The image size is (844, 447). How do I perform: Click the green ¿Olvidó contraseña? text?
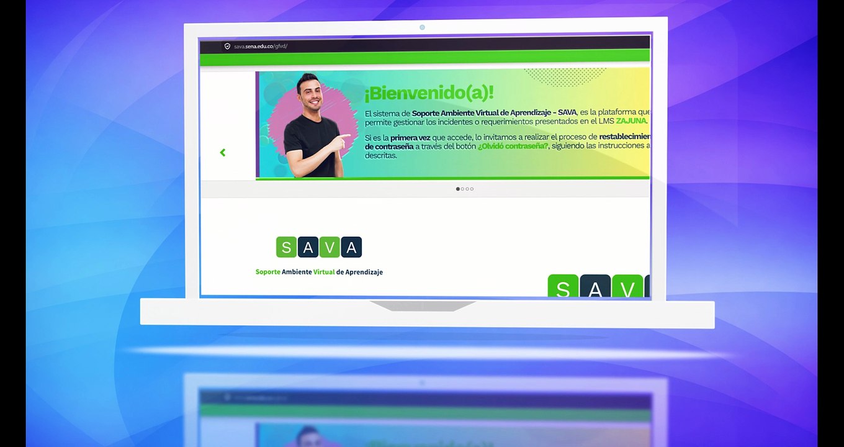tap(513, 146)
